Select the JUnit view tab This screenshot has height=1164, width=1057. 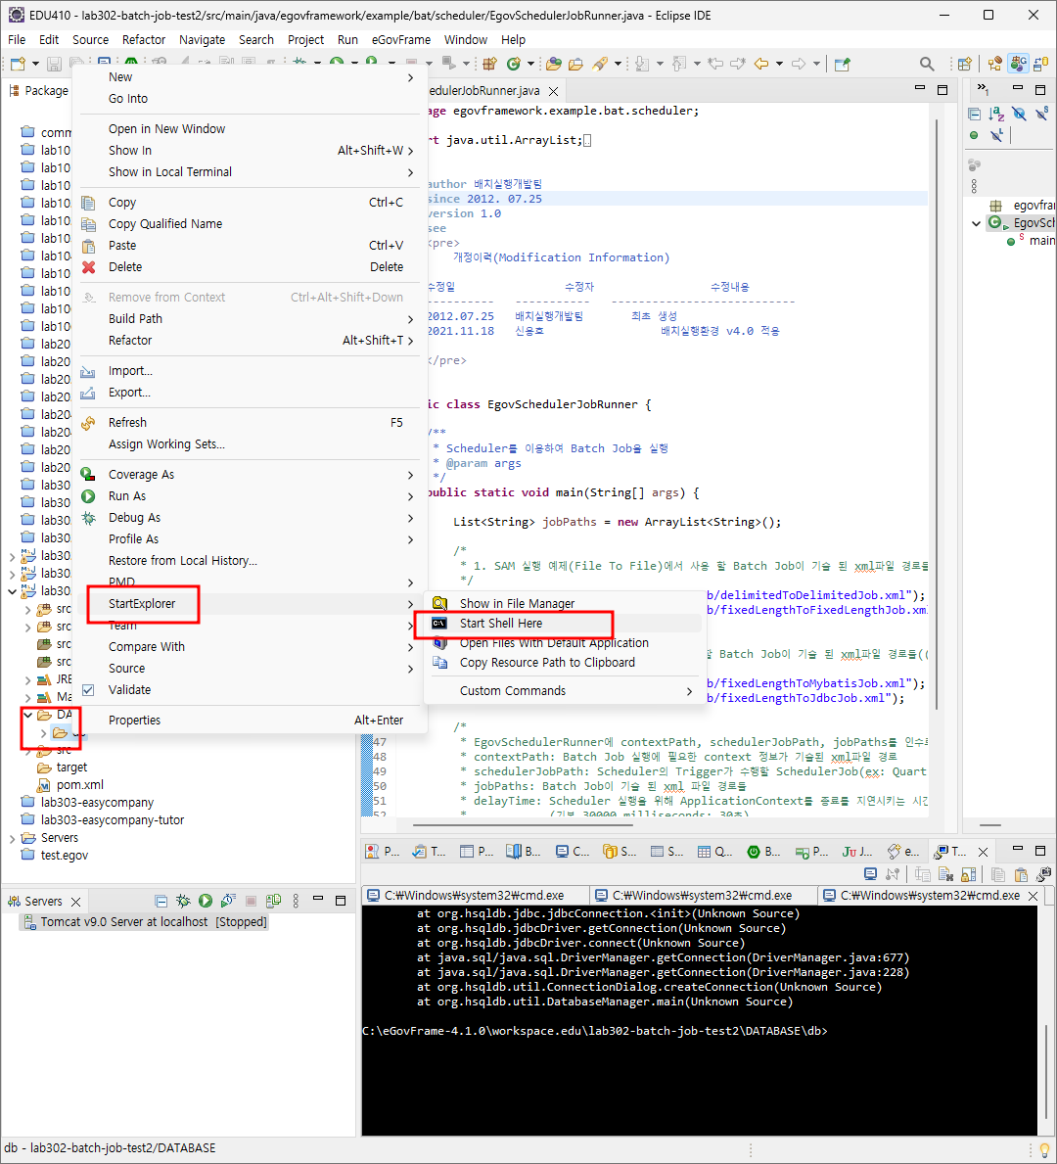(x=857, y=852)
